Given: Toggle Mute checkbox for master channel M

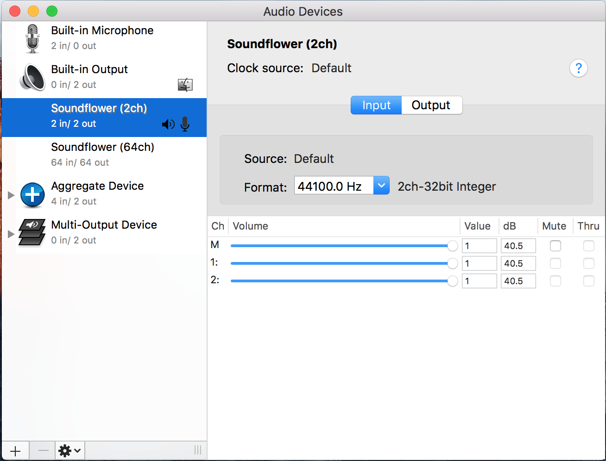Looking at the screenshot, I should (555, 246).
